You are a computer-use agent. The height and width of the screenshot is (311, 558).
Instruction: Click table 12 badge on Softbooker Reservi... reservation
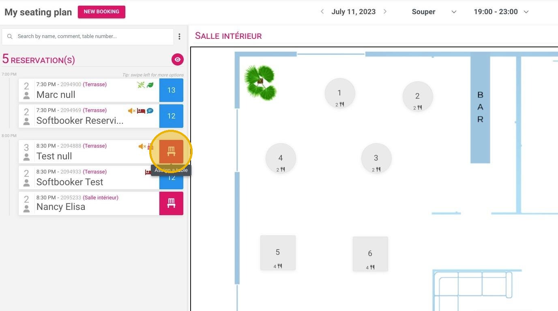[x=171, y=116]
